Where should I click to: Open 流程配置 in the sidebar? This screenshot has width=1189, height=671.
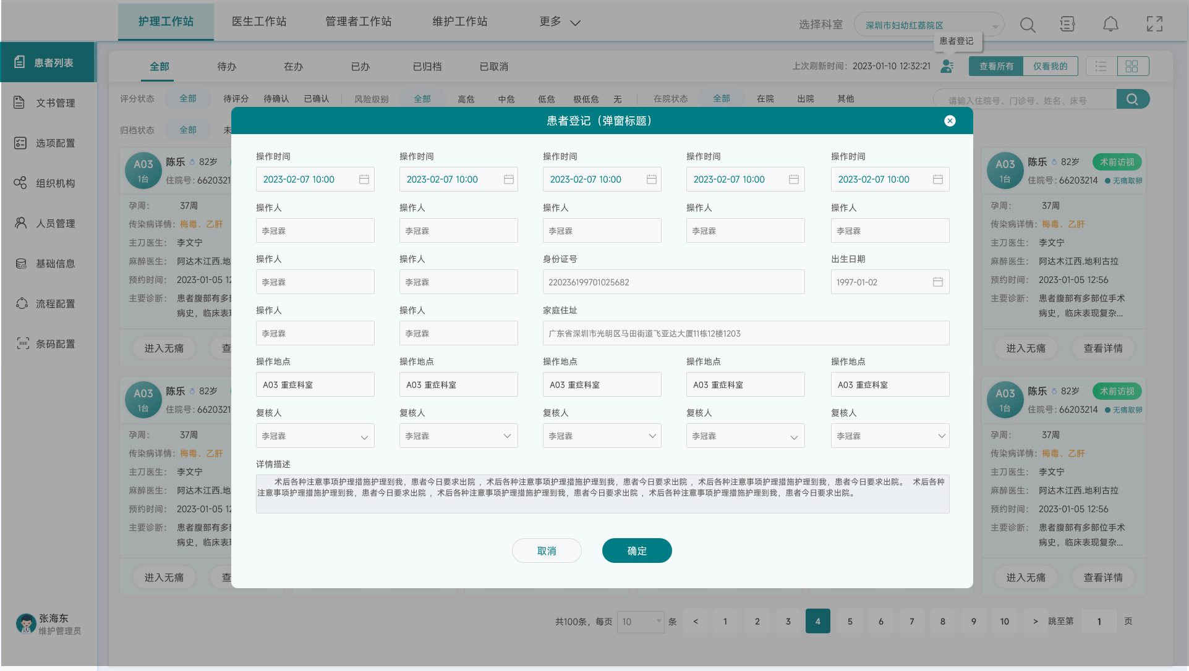(x=48, y=303)
